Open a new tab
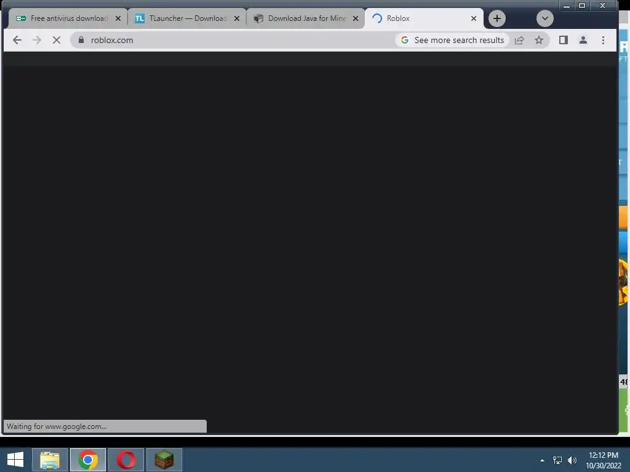The width and height of the screenshot is (630, 472). 497,18
